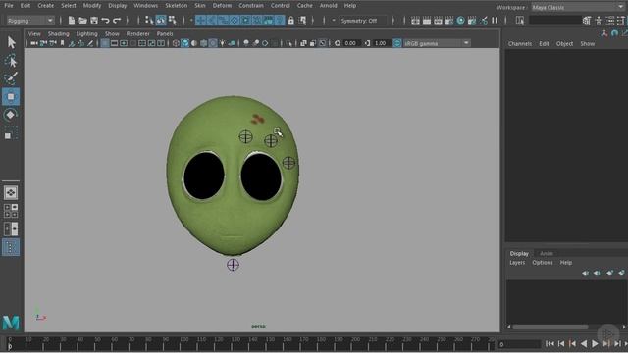Edit the current frame number field
Viewport: 628px width, 353px height.
(519, 344)
